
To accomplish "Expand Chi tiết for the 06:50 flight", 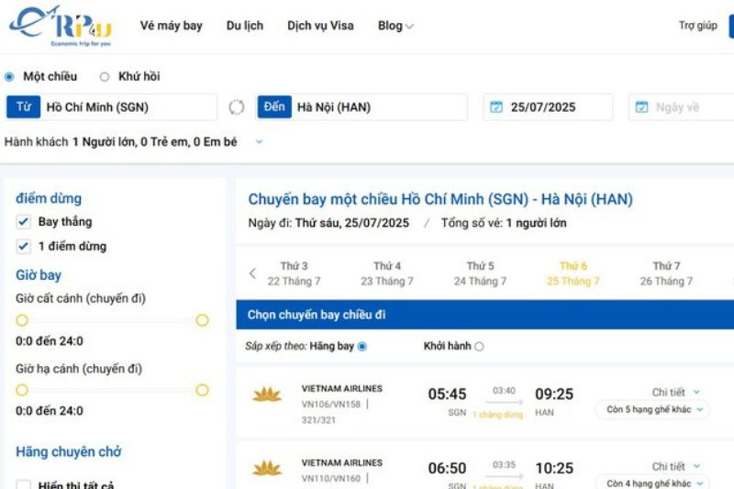I will point(675,467).
